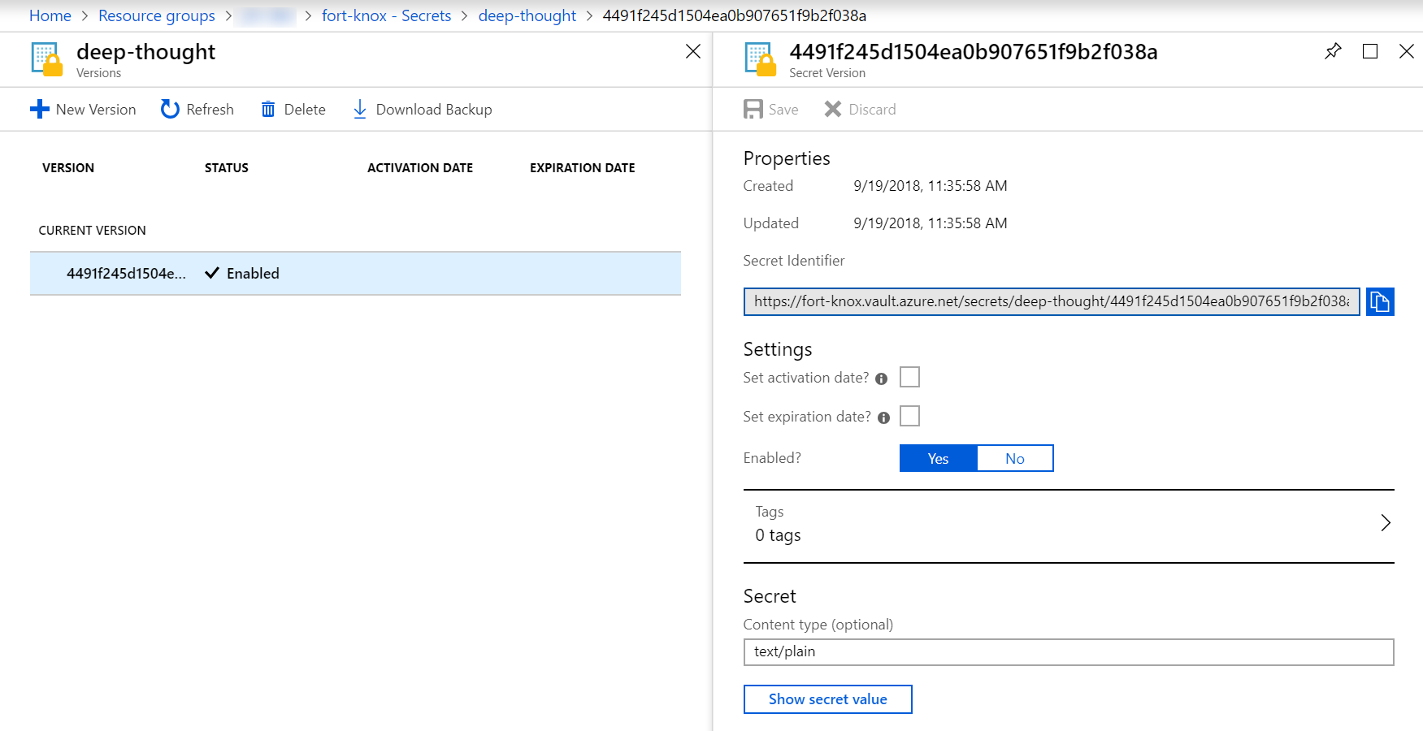Click the Delete trash icon
This screenshot has height=731, width=1423.
(x=268, y=109)
